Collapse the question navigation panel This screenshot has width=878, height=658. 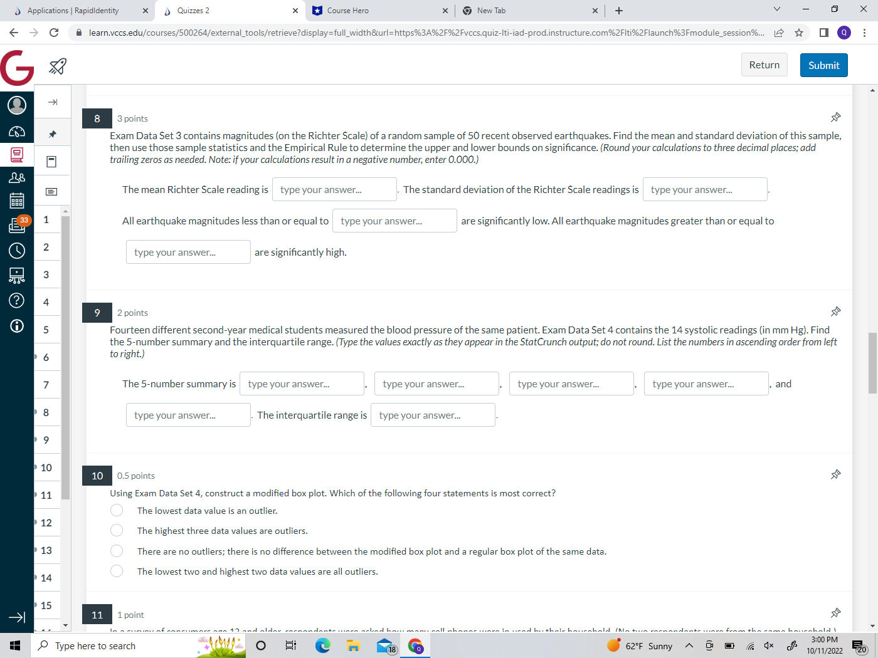coord(52,102)
